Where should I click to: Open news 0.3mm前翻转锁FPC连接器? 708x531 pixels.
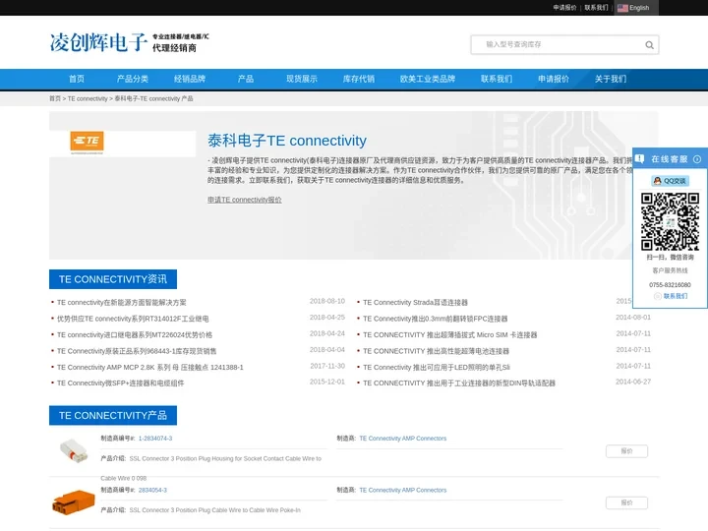(436, 319)
